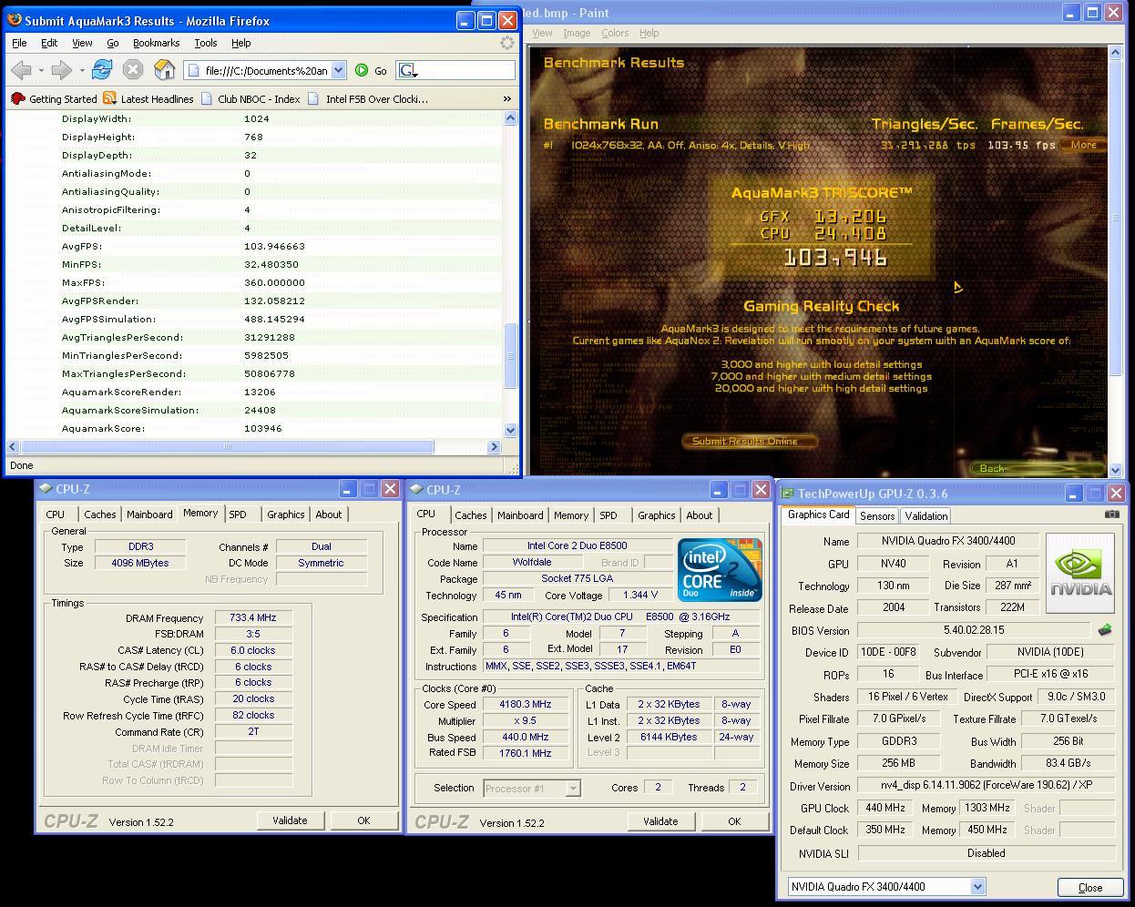This screenshot has width=1135, height=907.
Task: Click the GPU-Z screenshot camera icon
Action: (x=1112, y=514)
